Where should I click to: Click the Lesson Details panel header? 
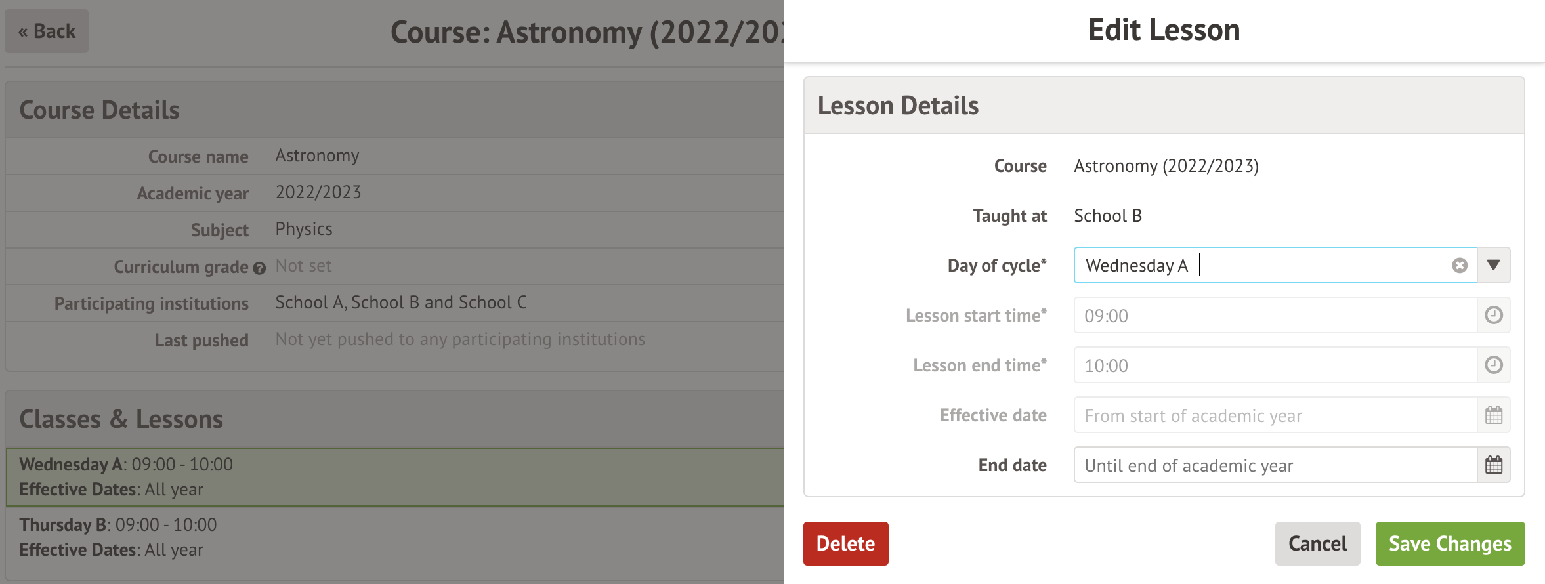coord(1163,106)
